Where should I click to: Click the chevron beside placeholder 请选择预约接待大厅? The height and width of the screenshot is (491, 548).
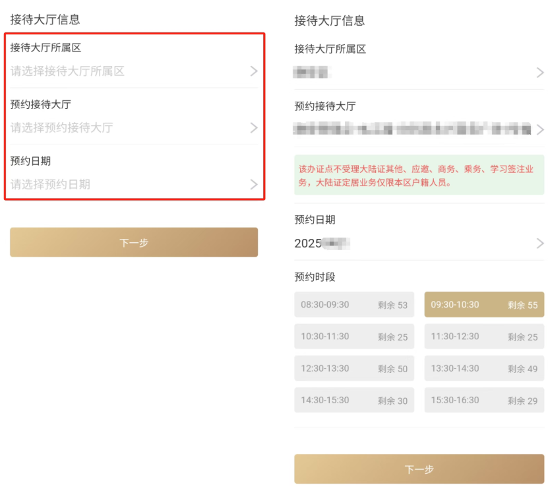[x=254, y=128]
